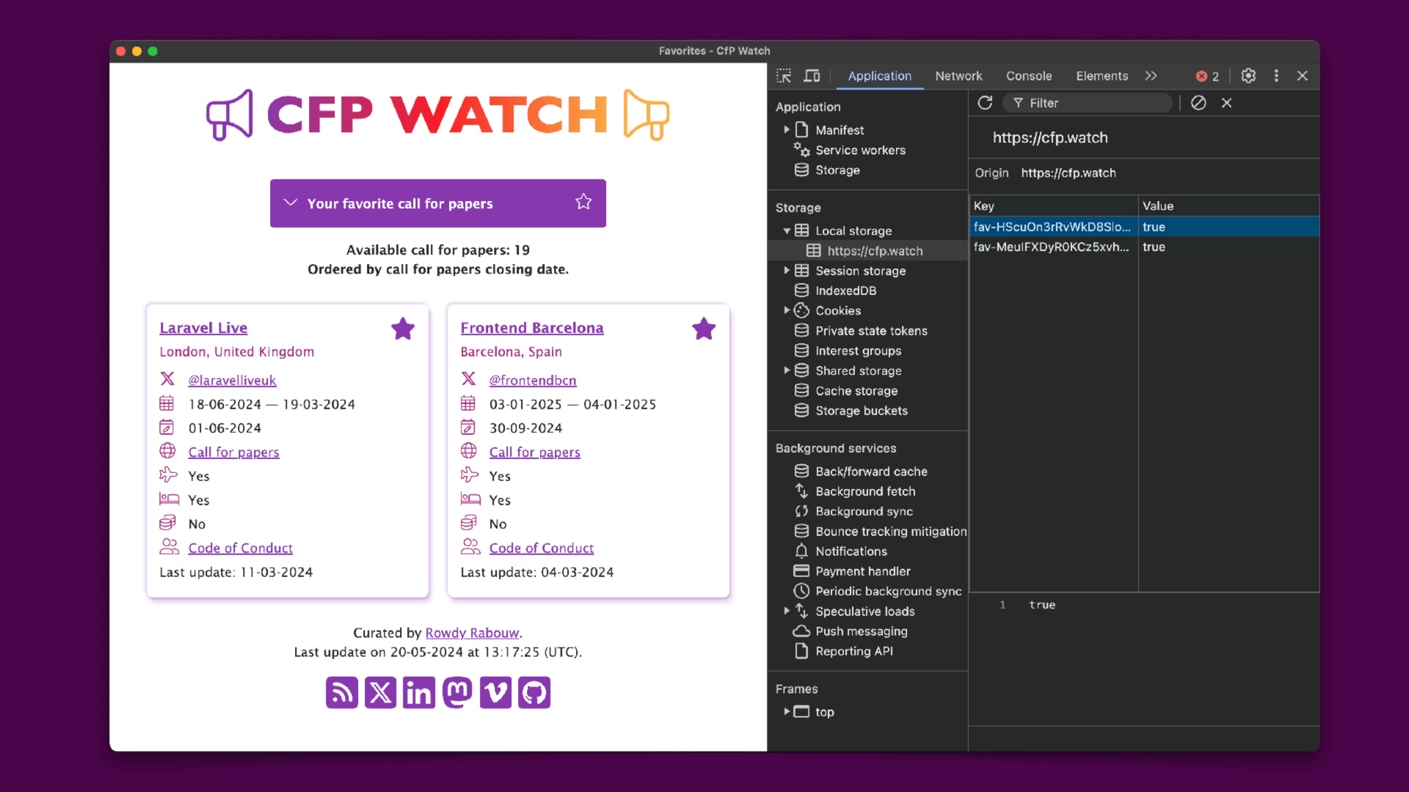Open the Rowdy Rabouw link
This screenshot has width=1409, height=792.
(x=472, y=633)
